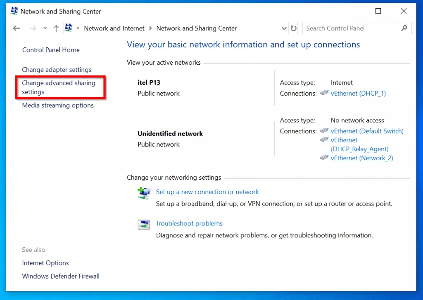Screen dimensions: 423x300
Task: Click the Troubleshoot problems diagnostic icon
Action: point(143,224)
